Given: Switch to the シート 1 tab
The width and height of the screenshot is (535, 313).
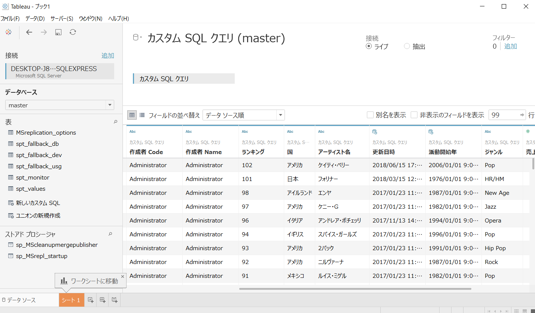Looking at the screenshot, I should pyautogui.click(x=71, y=300).
